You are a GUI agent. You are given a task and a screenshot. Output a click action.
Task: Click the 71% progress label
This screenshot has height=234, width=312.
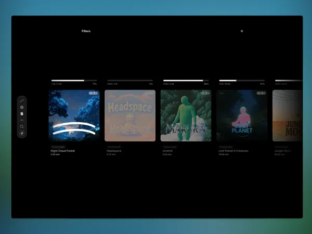[95, 84]
